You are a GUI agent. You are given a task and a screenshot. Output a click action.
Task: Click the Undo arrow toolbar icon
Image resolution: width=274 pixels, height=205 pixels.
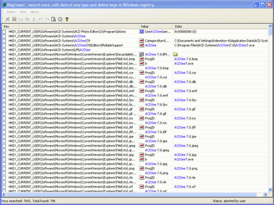tap(40, 19)
